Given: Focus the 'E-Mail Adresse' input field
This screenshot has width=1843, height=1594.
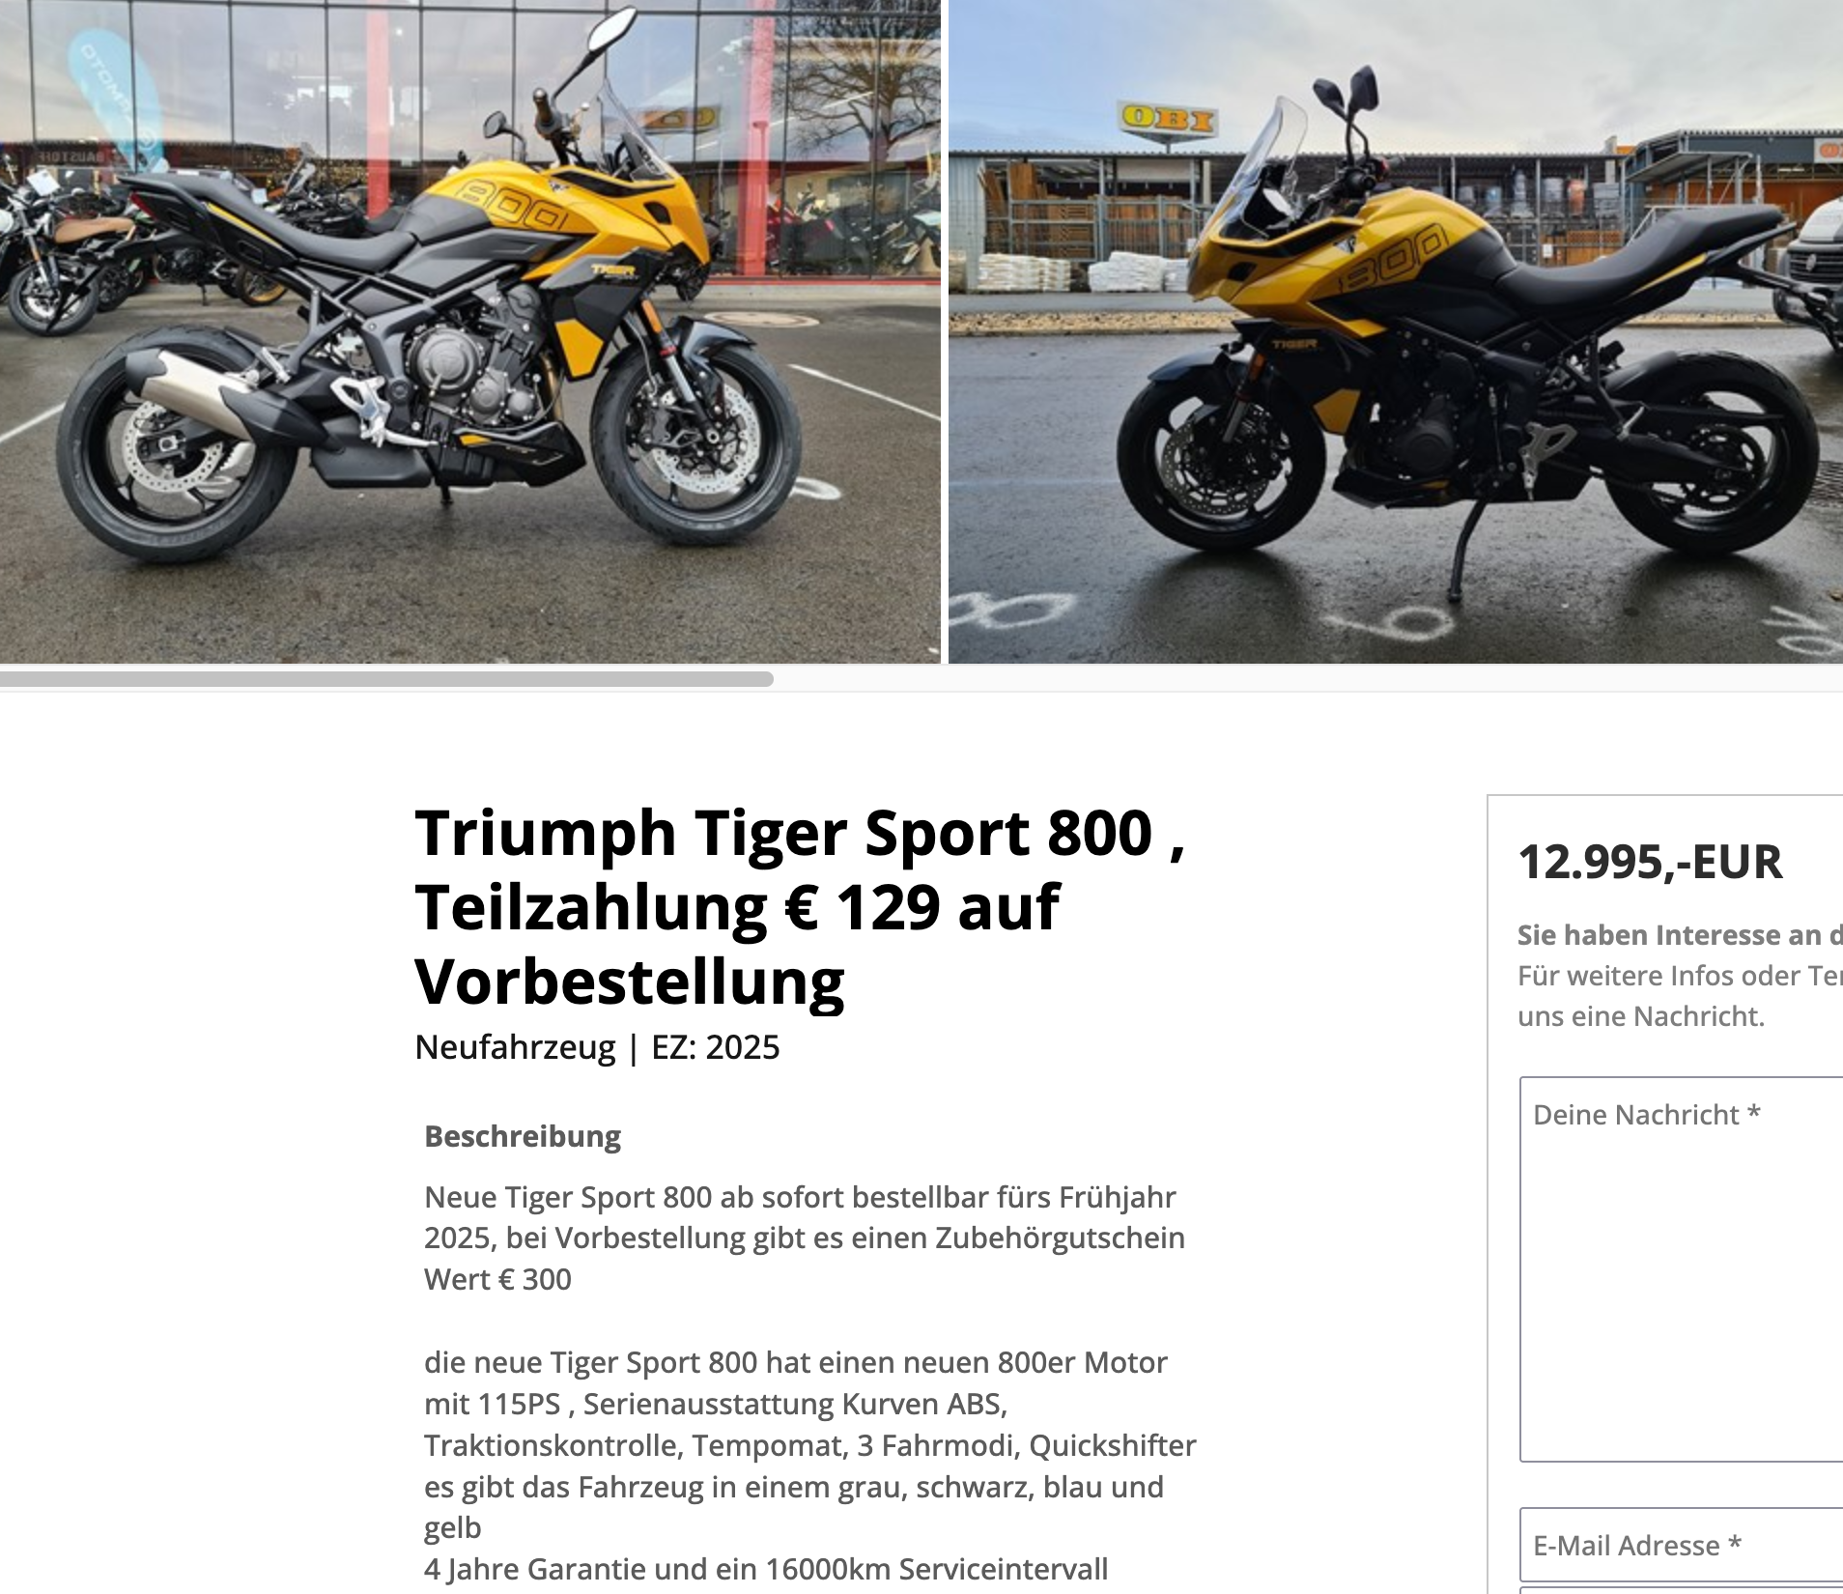Looking at the screenshot, I should (1682, 1545).
